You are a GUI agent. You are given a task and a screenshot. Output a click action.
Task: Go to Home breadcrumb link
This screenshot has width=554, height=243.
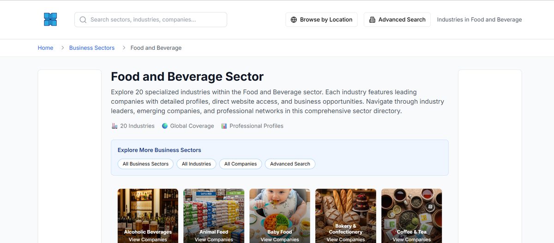tap(45, 48)
